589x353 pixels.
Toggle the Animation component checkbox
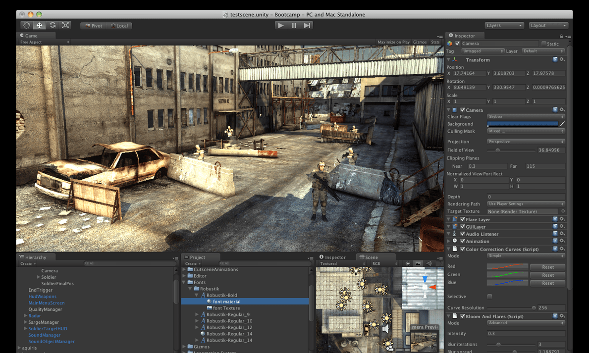pyautogui.click(x=462, y=241)
